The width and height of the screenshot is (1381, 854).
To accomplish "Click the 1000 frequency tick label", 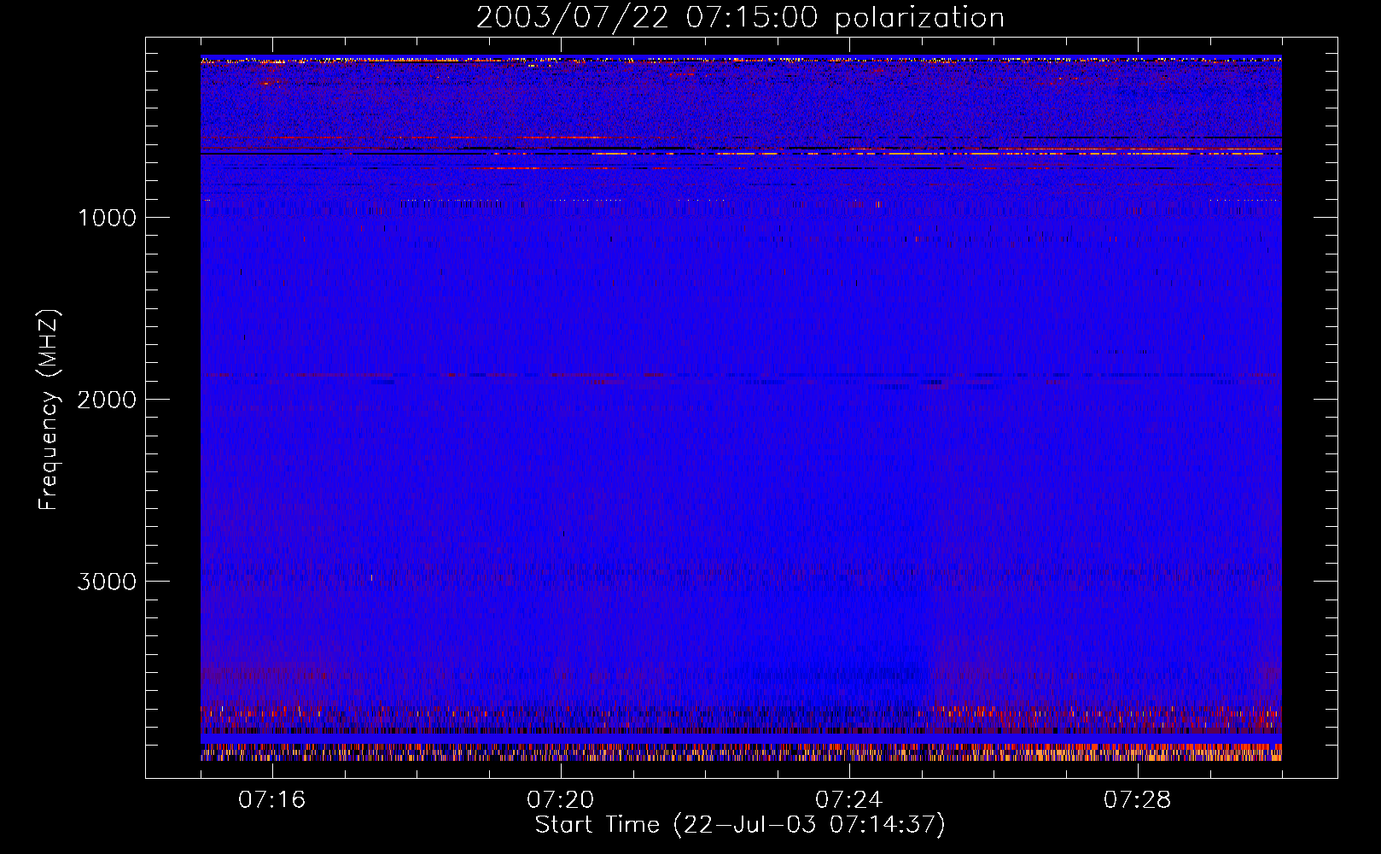I will pos(107,218).
